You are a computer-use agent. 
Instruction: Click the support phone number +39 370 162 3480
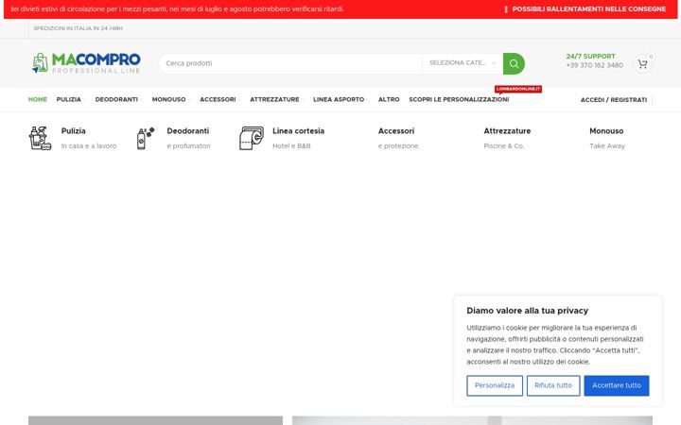(x=595, y=65)
